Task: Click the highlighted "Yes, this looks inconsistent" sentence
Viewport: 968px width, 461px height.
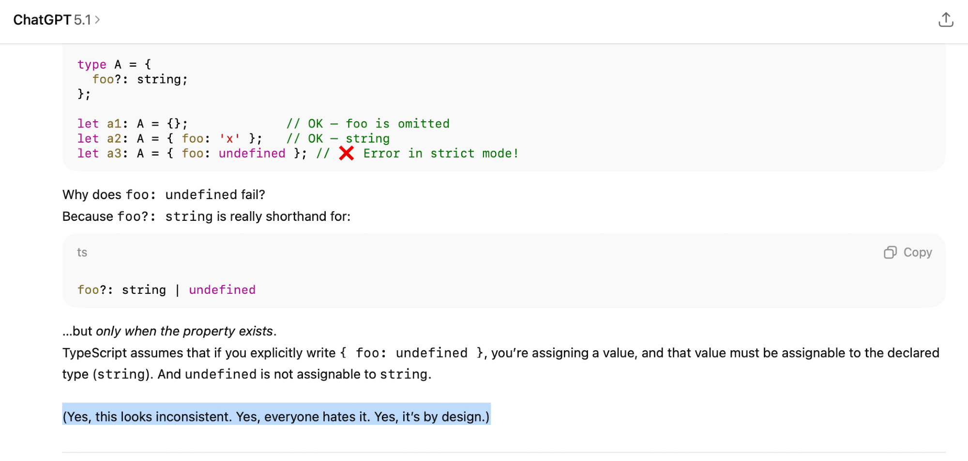Action: click(x=276, y=416)
